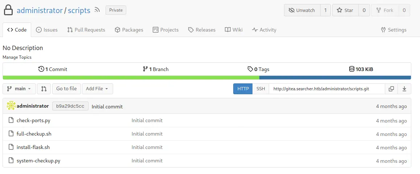Click the Go to file button
The width and height of the screenshot is (420, 174).
[x=66, y=89]
